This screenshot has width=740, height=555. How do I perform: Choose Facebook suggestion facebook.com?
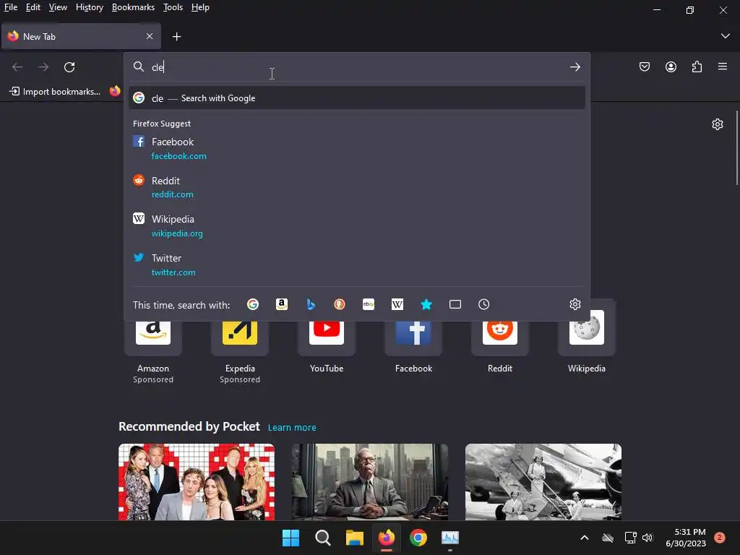(x=357, y=149)
